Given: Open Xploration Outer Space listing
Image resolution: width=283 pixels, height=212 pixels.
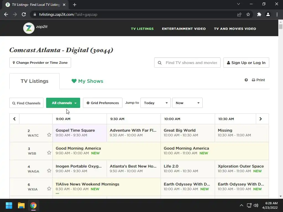Looking at the screenshot, I should click(x=242, y=169).
